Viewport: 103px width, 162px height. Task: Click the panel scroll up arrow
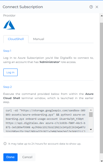[x=102, y=16]
